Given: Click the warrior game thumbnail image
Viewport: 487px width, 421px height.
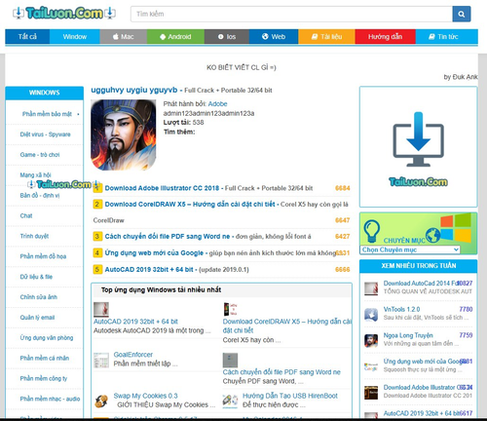Looking at the screenshot, I should (124, 135).
